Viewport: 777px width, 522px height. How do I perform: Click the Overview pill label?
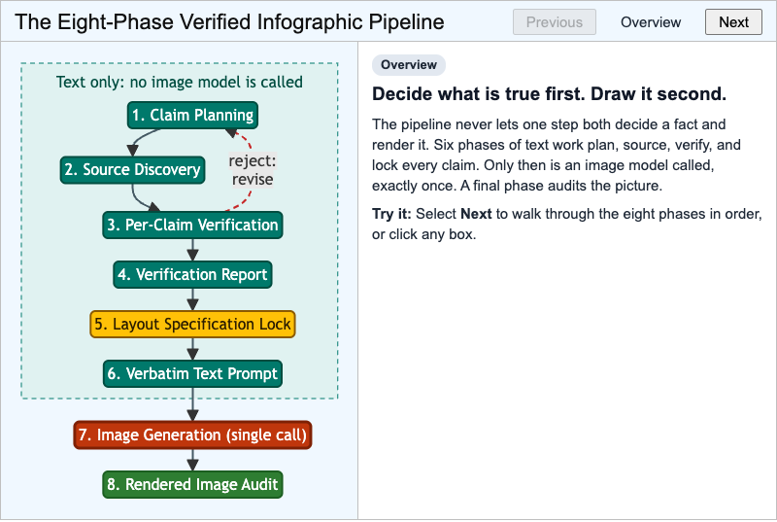409,65
